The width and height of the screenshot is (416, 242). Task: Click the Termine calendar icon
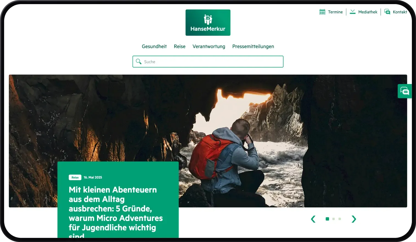[322, 12]
